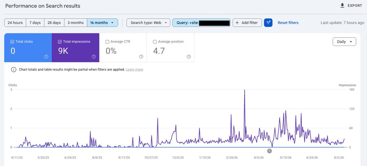367x166 pixels.
Task: Open help icon on Total impressions card
Action: (94, 57)
